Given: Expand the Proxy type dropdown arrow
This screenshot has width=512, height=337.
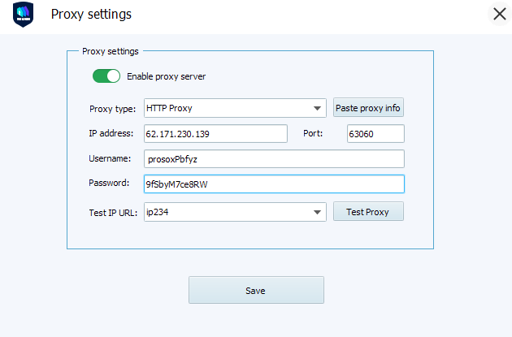Looking at the screenshot, I should [x=317, y=108].
